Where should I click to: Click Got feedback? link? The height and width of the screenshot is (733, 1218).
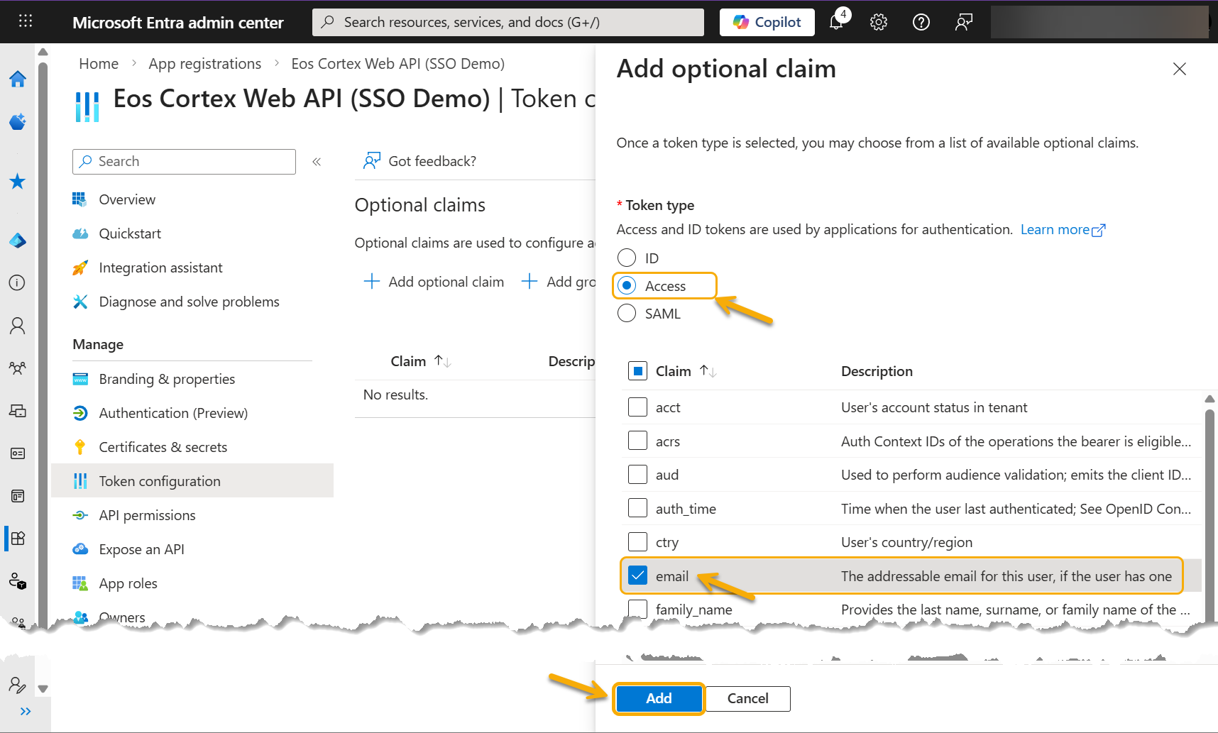coord(419,161)
